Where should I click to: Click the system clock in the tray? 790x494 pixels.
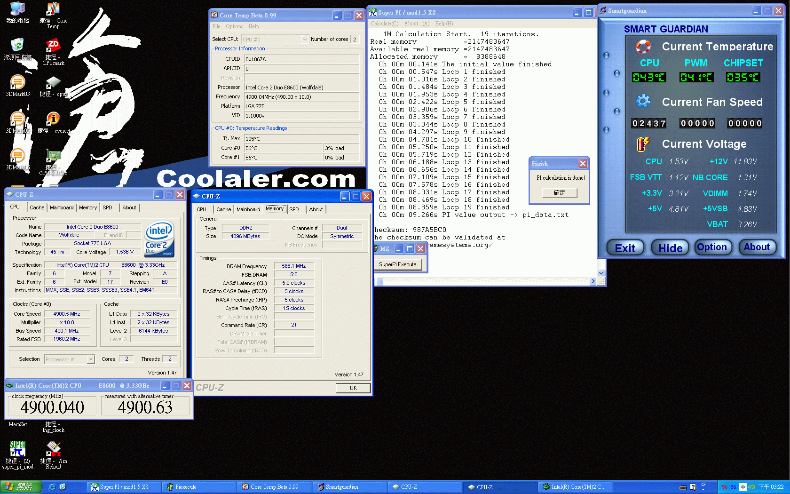coord(771,487)
